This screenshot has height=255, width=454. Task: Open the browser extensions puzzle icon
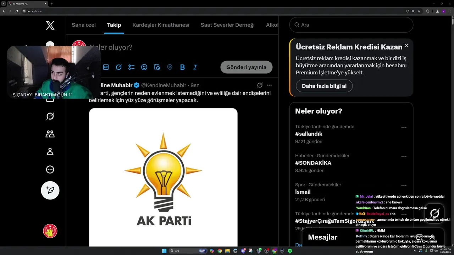[428, 11]
